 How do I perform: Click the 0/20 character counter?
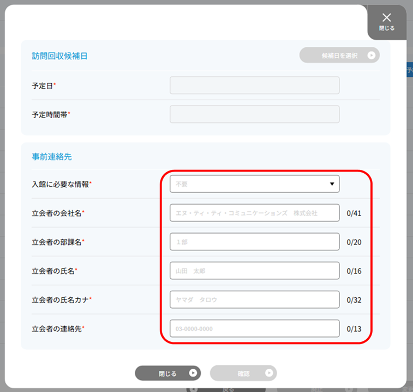354,242
